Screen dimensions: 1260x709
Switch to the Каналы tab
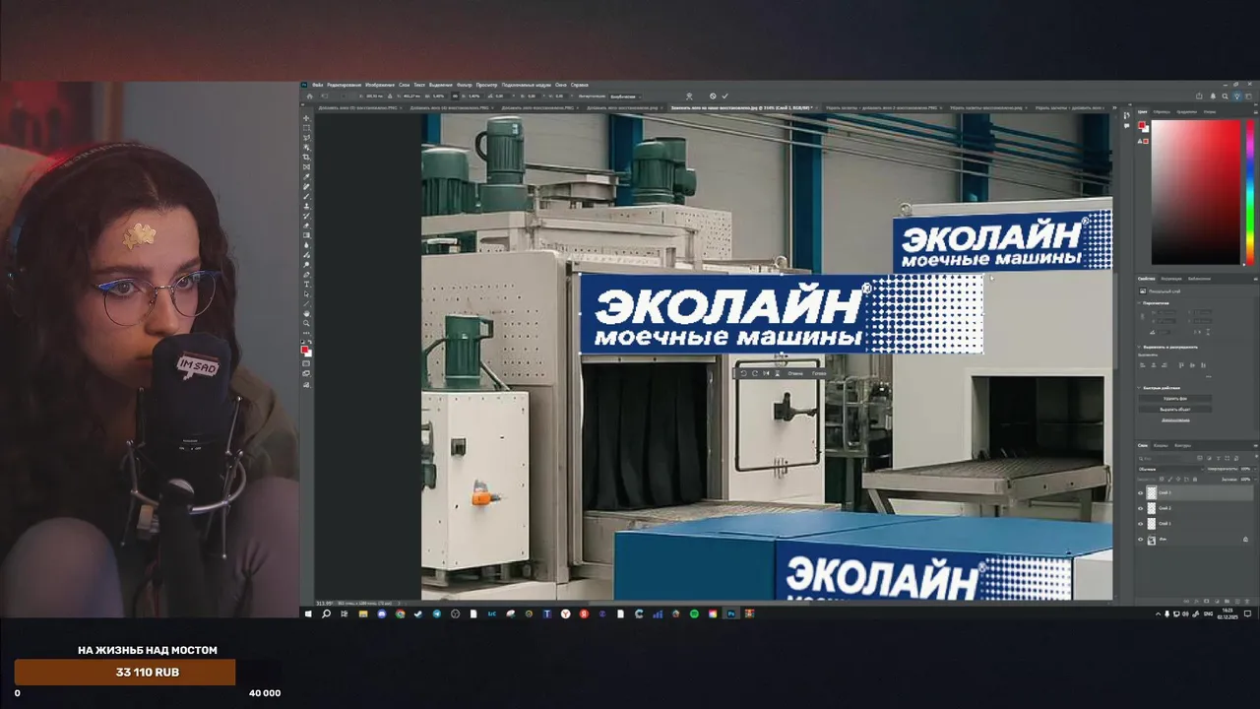coord(1161,445)
